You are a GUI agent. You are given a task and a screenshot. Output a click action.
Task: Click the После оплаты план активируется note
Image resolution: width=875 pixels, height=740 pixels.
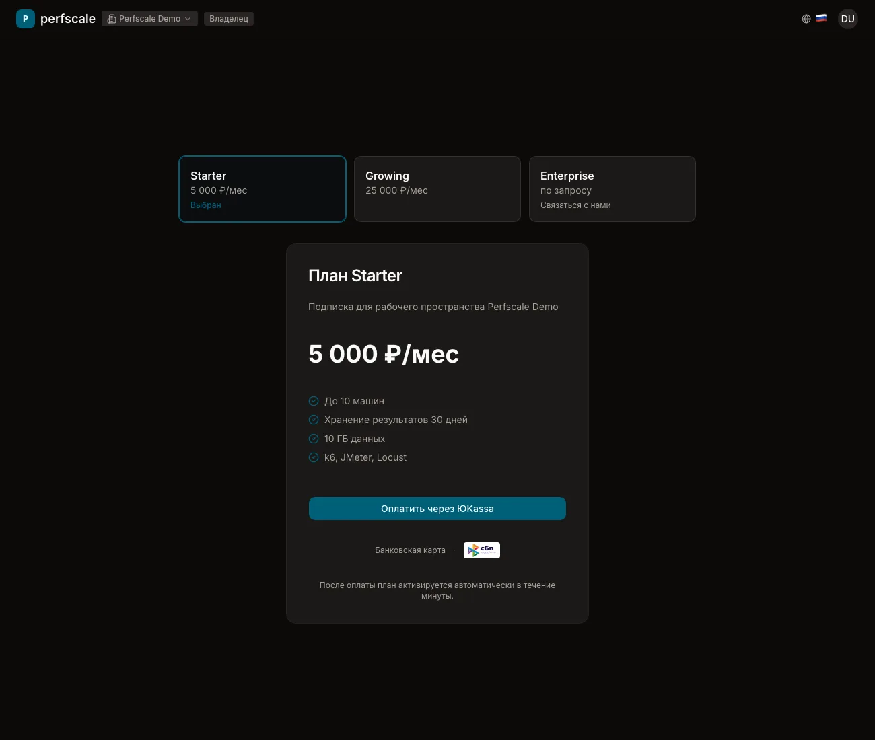click(438, 591)
